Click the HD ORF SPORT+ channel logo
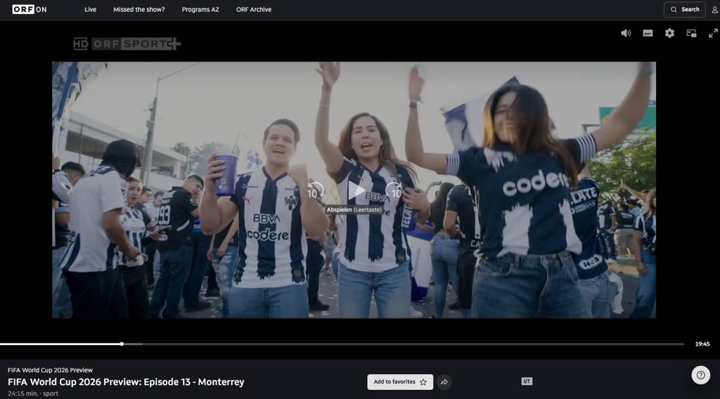Viewport: 720px width, 399px height. pyautogui.click(x=127, y=44)
